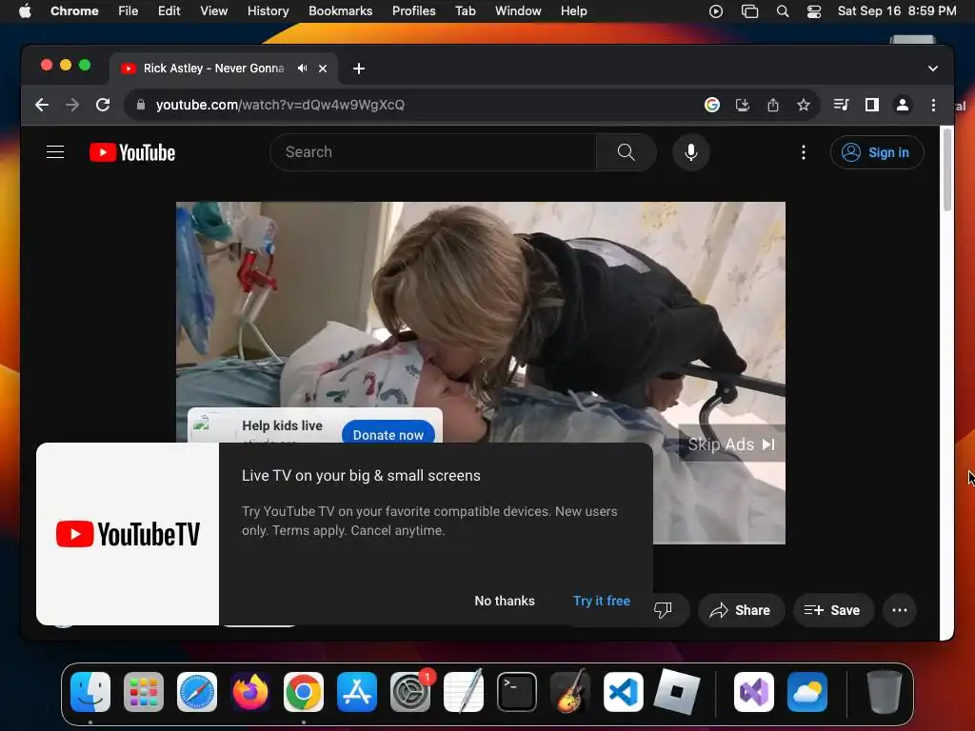The width and height of the screenshot is (975, 731).
Task: Open the Apple menu
Action: (x=25, y=11)
